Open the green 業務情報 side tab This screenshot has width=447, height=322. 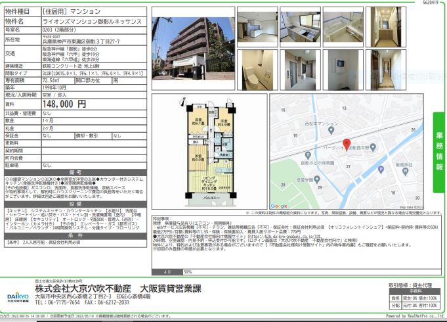point(439,152)
